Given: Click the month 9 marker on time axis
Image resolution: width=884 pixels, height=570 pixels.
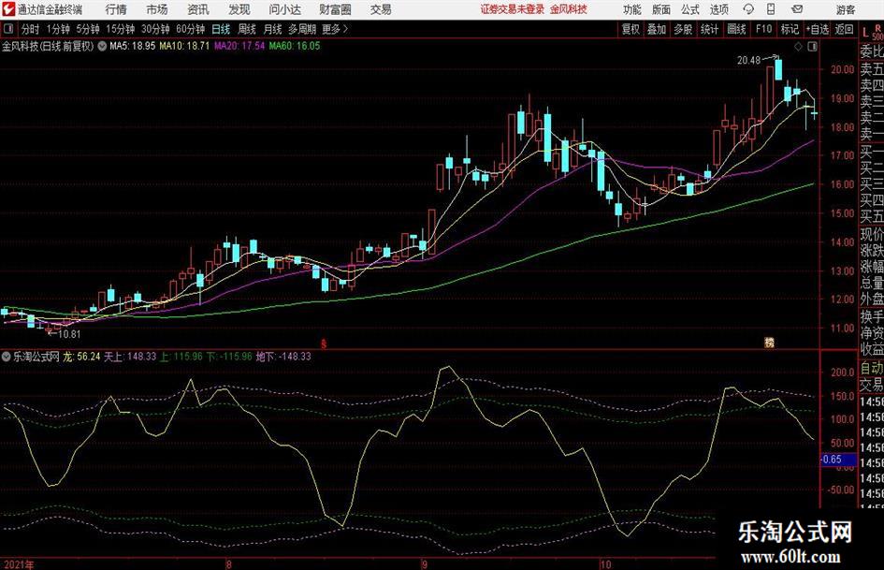Looking at the screenshot, I should coord(424,563).
